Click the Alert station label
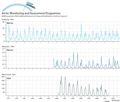The image size is (120, 102). [x=9, y=78]
